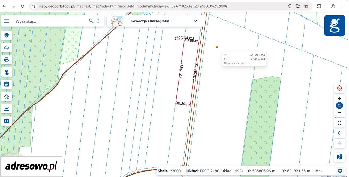Open search options three-dot menu
This screenshot has width=349, height=177.
pos(98,21)
